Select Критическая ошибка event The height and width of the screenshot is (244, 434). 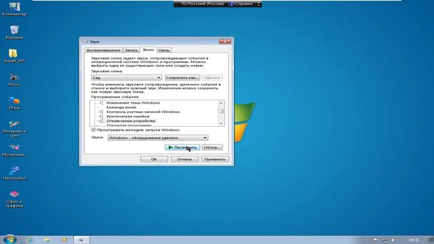pyautogui.click(x=127, y=116)
